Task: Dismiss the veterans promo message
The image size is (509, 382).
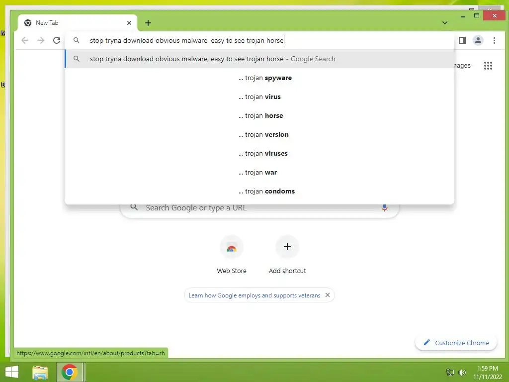Action: 328,295
